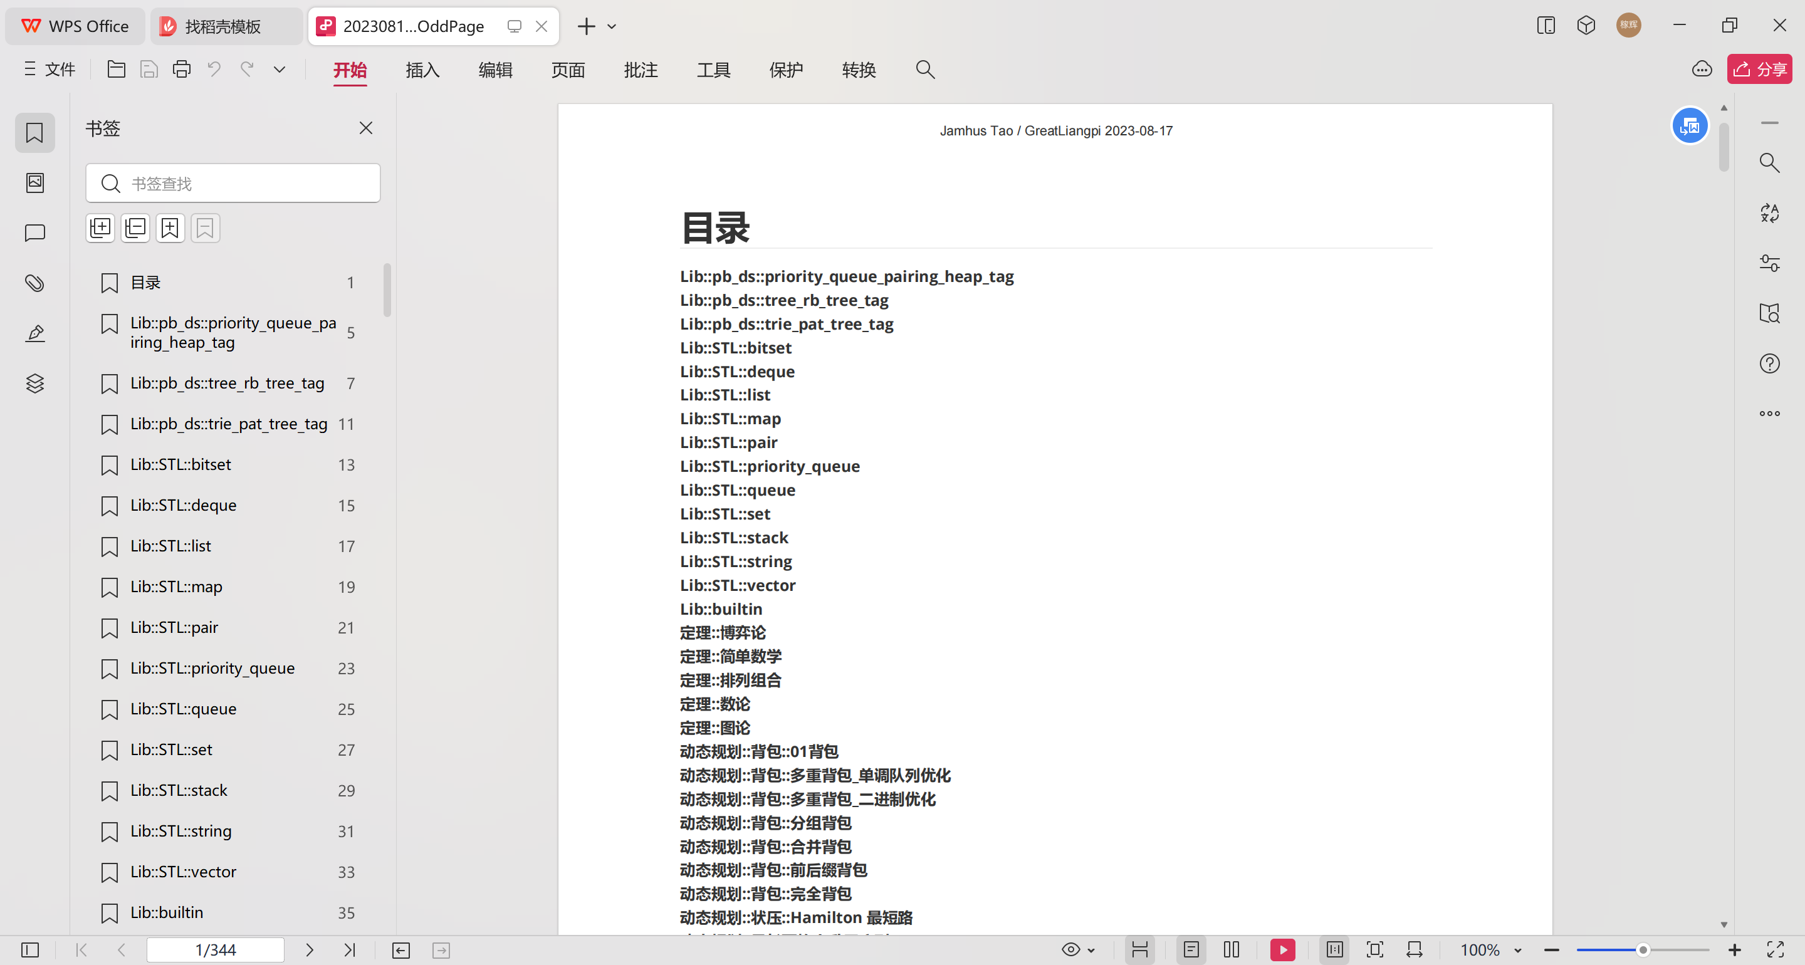1805x965 pixels.
Task: Toggle single page view mode
Action: click(x=1191, y=949)
